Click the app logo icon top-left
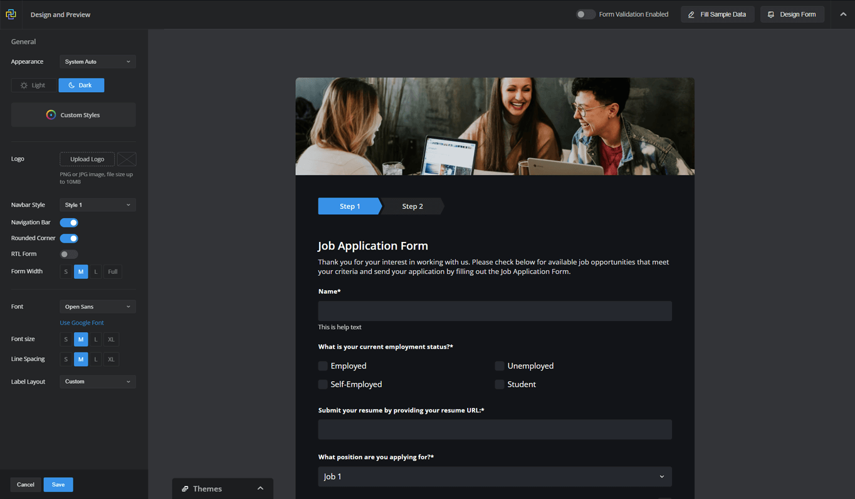The height and width of the screenshot is (499, 855). pos(11,14)
